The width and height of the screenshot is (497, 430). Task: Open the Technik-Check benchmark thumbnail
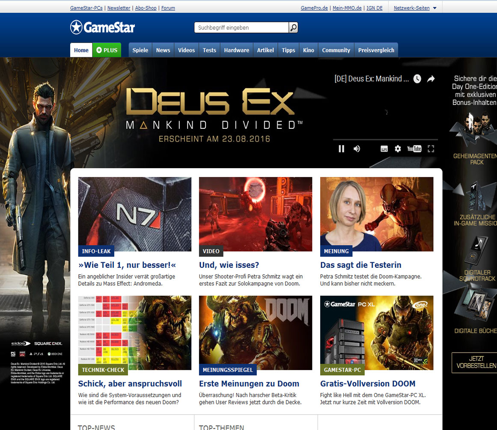[135, 333]
